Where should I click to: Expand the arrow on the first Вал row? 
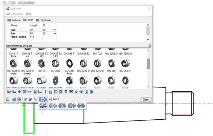[55, 30]
